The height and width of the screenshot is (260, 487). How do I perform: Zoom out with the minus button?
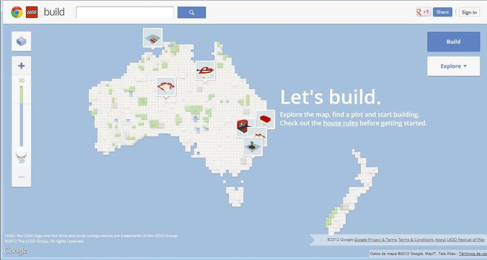click(x=21, y=177)
